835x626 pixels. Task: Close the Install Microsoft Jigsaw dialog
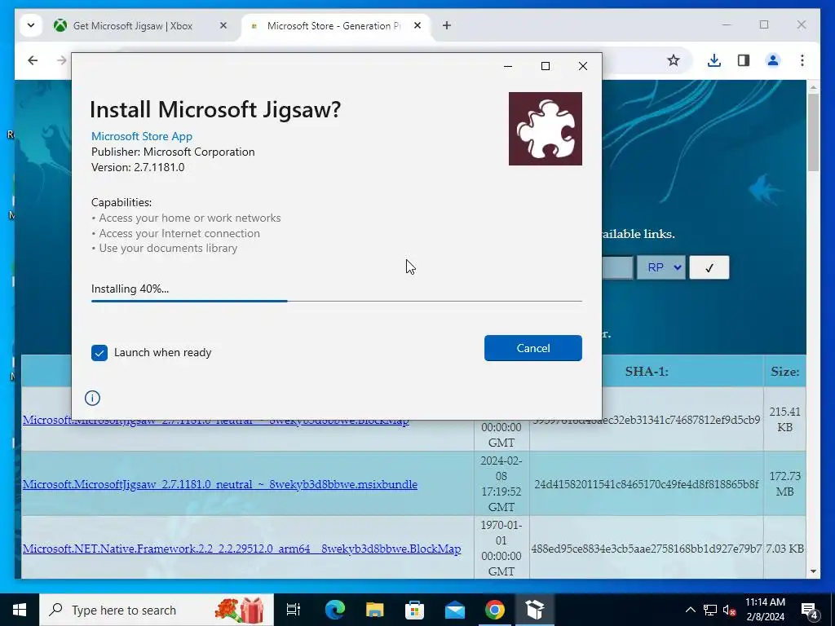tap(583, 66)
